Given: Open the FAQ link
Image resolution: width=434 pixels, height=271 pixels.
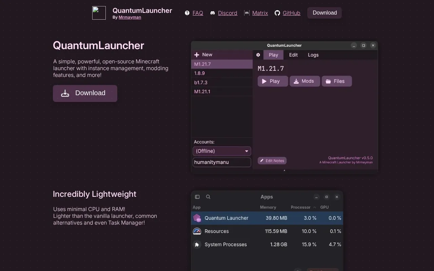Looking at the screenshot, I should 198,13.
